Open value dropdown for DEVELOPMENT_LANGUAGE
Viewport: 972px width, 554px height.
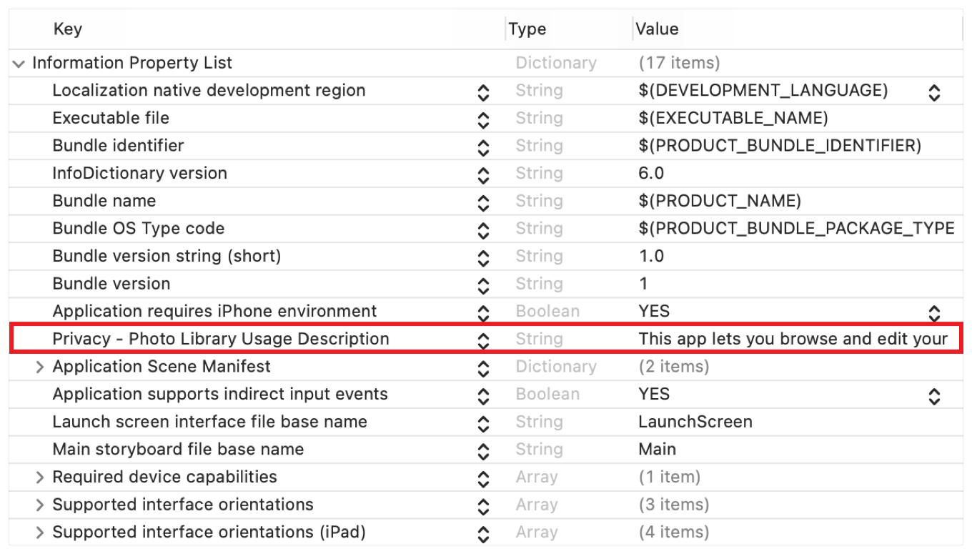click(933, 92)
